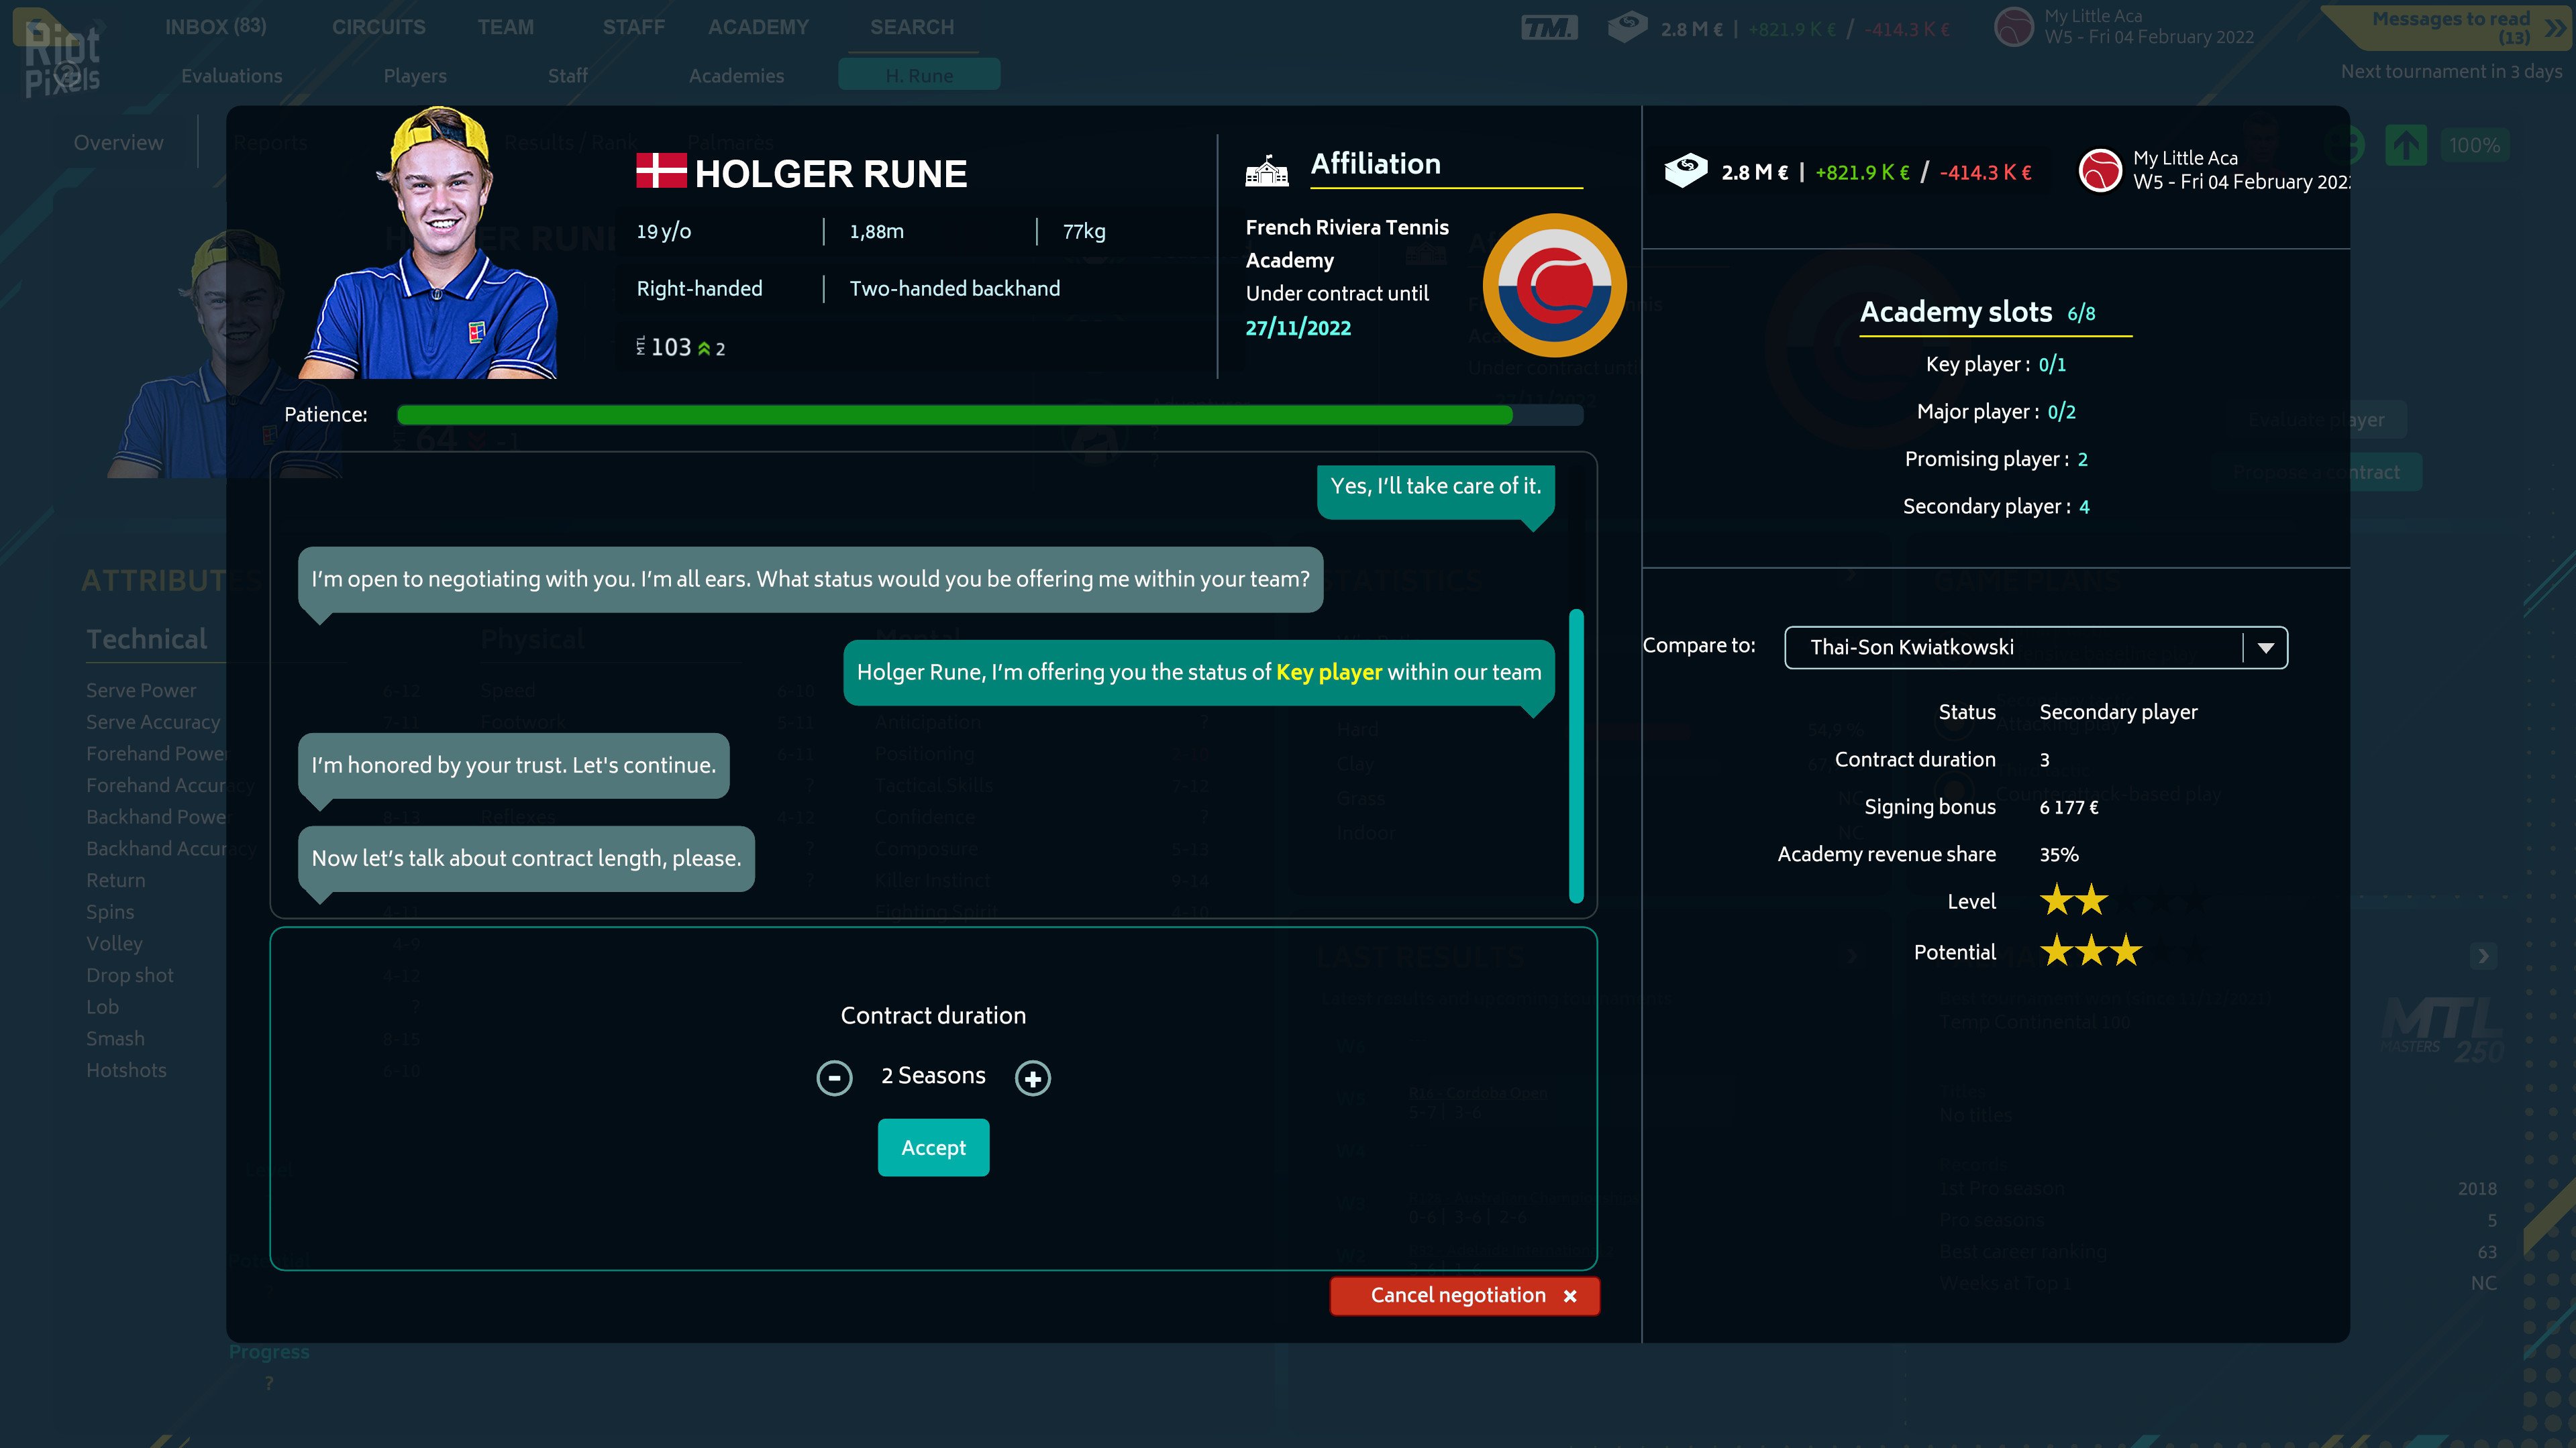Click the green Patience bar
The image size is (2576, 1448).
pos(950,414)
